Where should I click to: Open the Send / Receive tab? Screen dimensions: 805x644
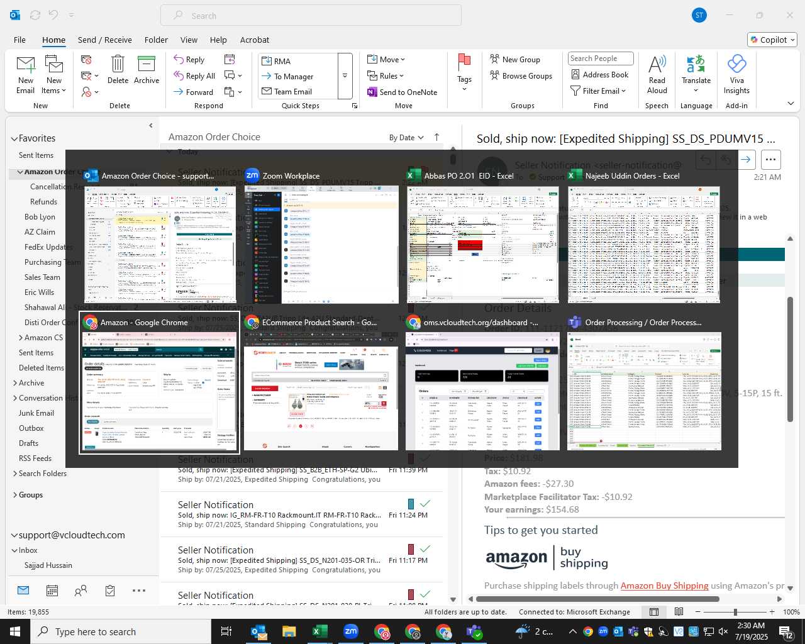tap(105, 40)
